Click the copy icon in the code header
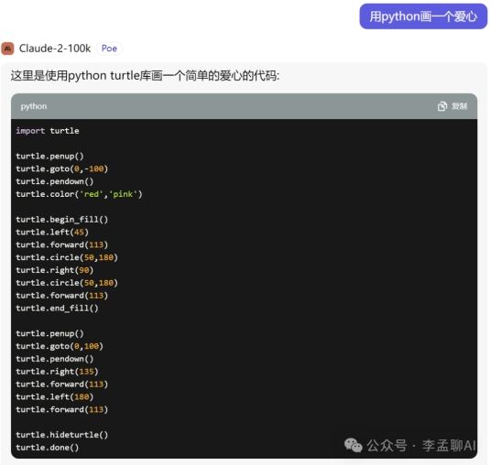The image size is (491, 465). click(x=442, y=106)
